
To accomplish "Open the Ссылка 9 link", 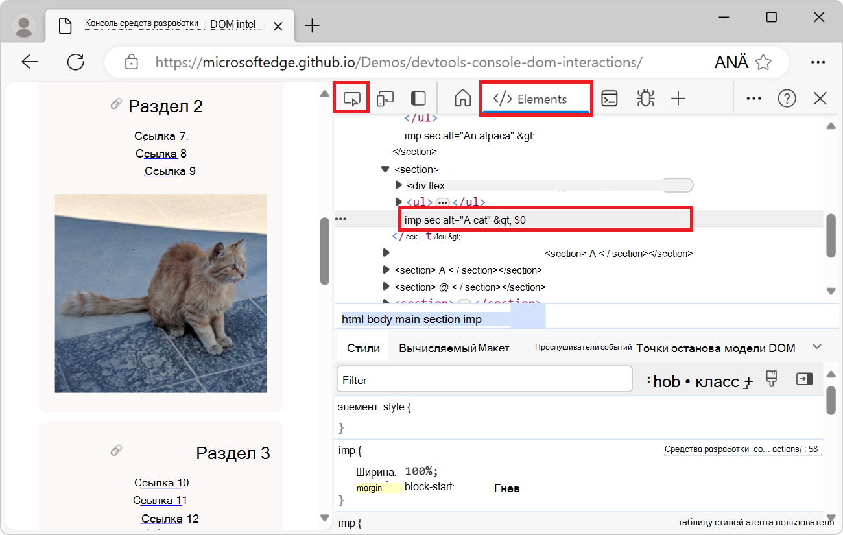I will click(x=170, y=171).
